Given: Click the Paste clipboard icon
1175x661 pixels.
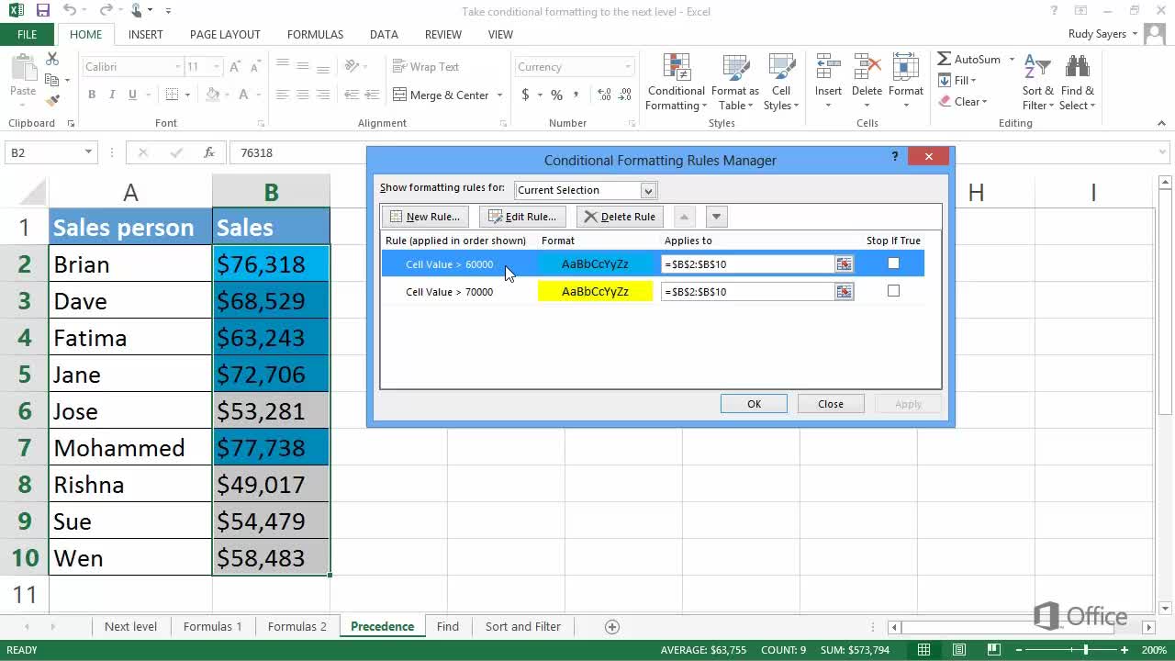Looking at the screenshot, I should pyautogui.click(x=23, y=70).
